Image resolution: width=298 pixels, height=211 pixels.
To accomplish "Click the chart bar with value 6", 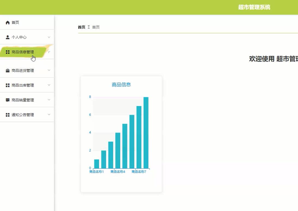I will point(132,142).
